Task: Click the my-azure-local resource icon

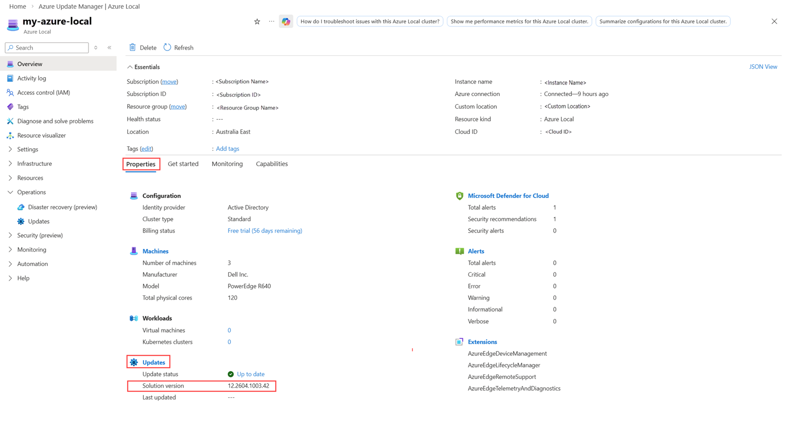Action: click(x=13, y=25)
